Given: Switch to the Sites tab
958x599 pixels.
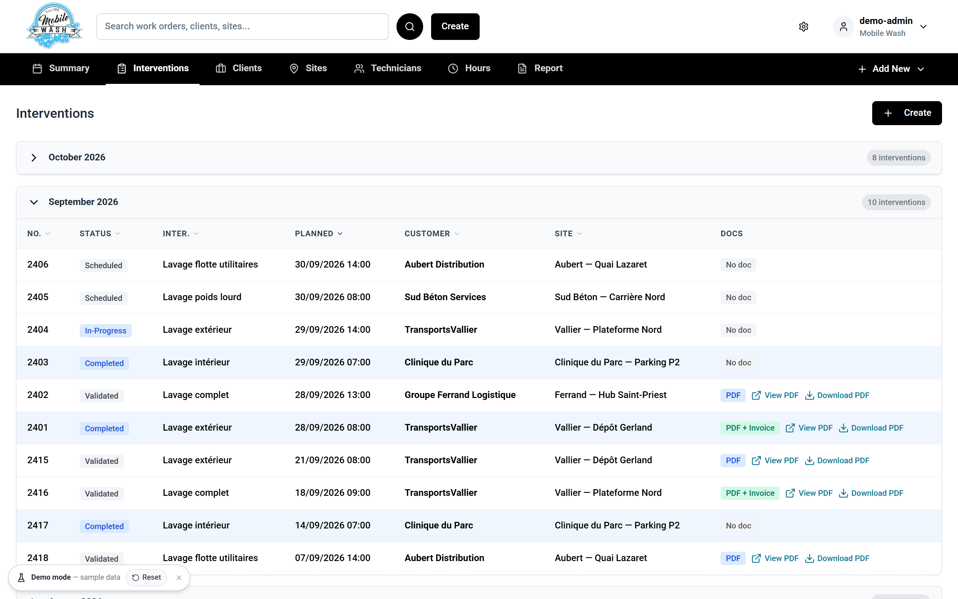Looking at the screenshot, I should [x=308, y=69].
